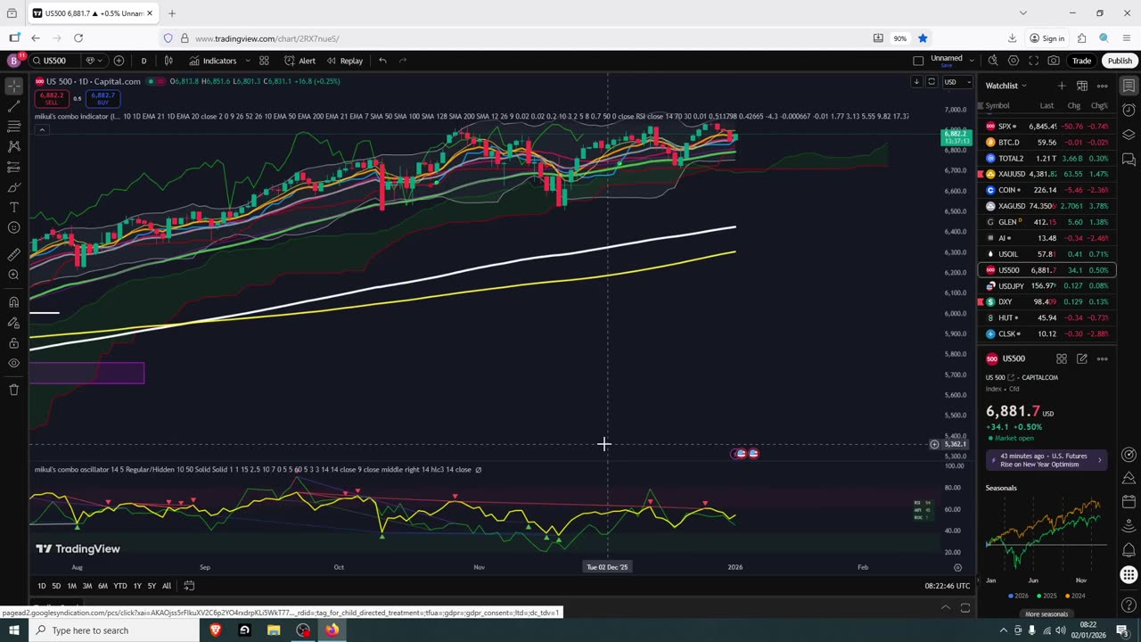1141x642 pixels.
Task: Collapse the indicator legend chevron
Action: pos(41,130)
